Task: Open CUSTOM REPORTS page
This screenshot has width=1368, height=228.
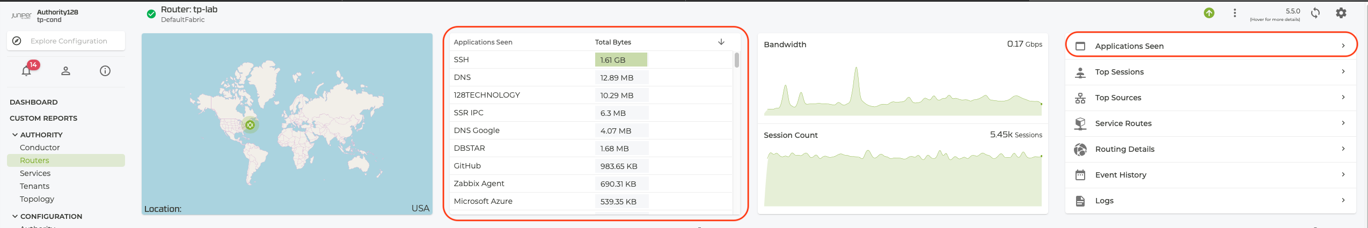Action: (43, 118)
